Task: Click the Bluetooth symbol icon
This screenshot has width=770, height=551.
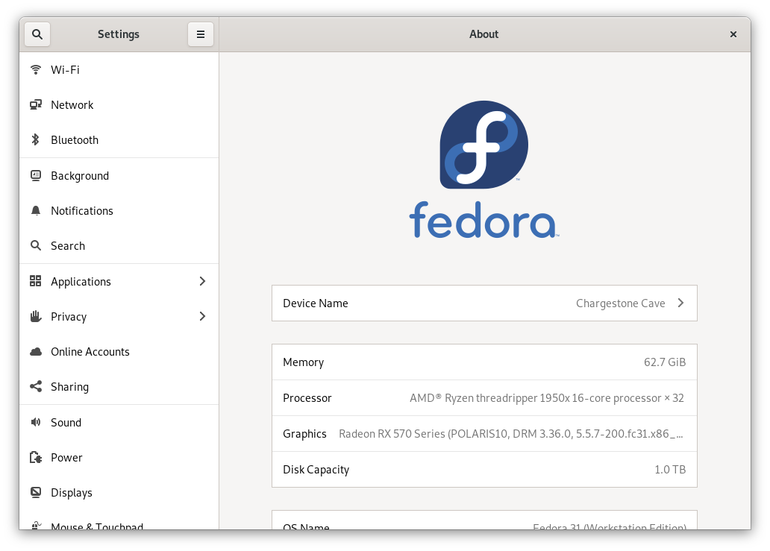Action: (x=36, y=140)
